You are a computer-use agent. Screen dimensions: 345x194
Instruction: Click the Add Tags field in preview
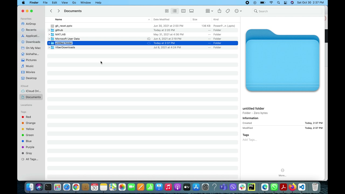250,140
